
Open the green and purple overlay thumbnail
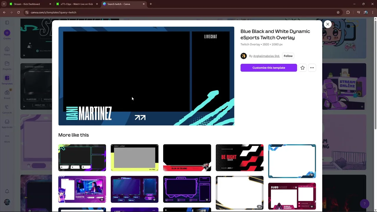click(x=82, y=158)
